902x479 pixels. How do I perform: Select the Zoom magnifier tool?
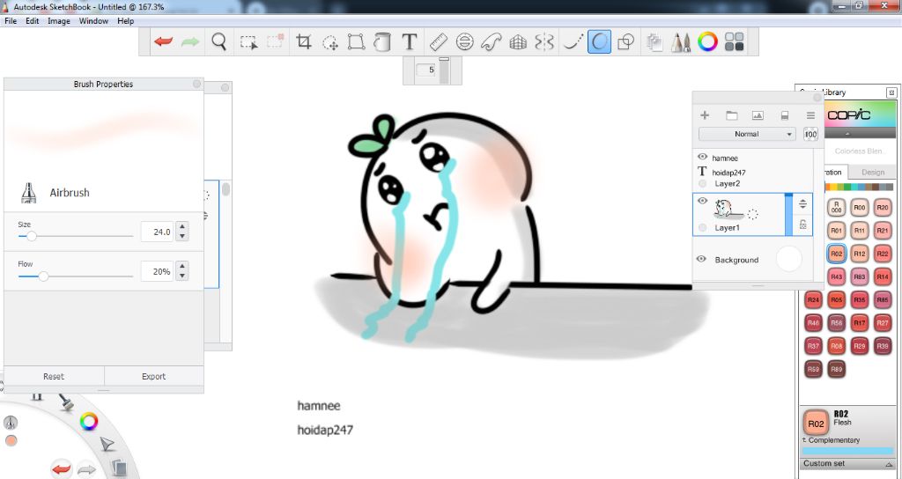click(218, 42)
